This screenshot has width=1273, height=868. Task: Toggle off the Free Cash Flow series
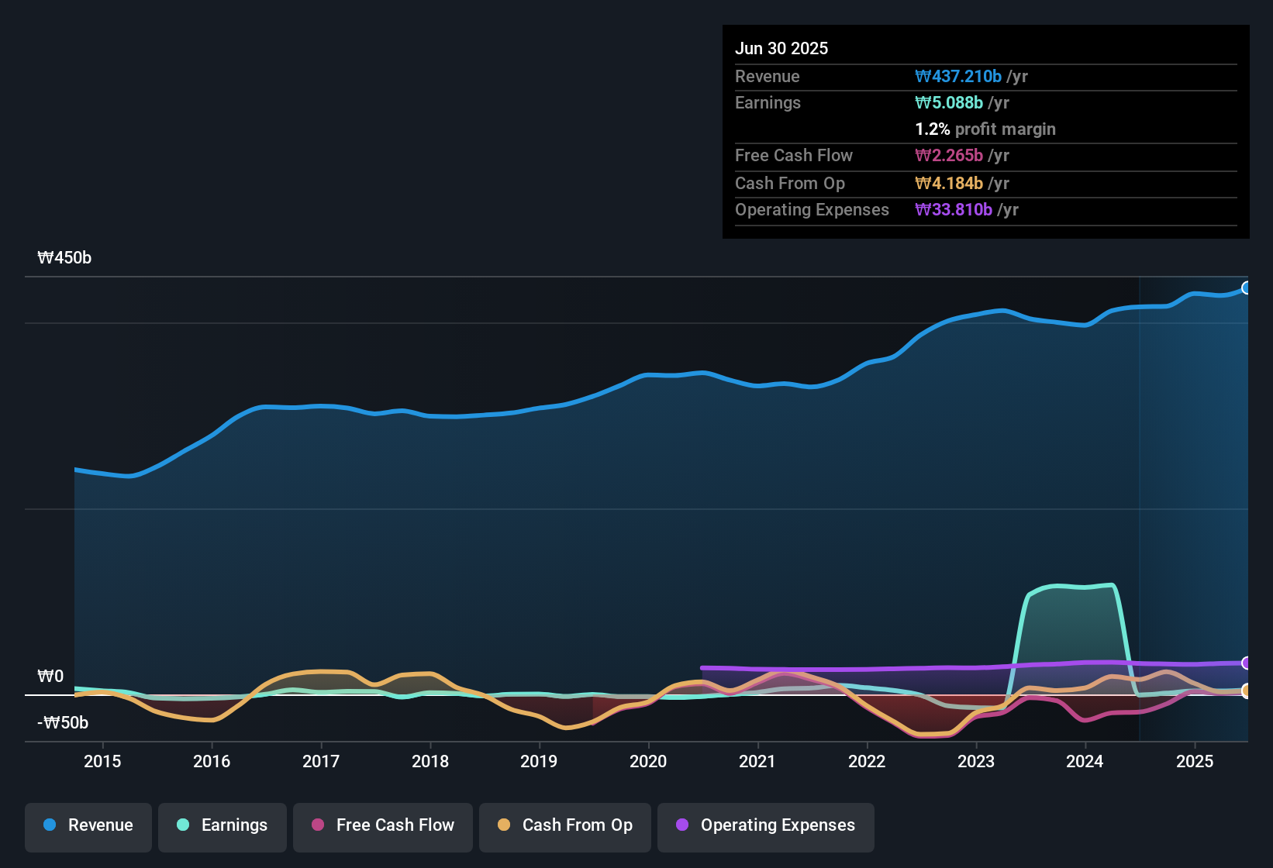point(382,827)
